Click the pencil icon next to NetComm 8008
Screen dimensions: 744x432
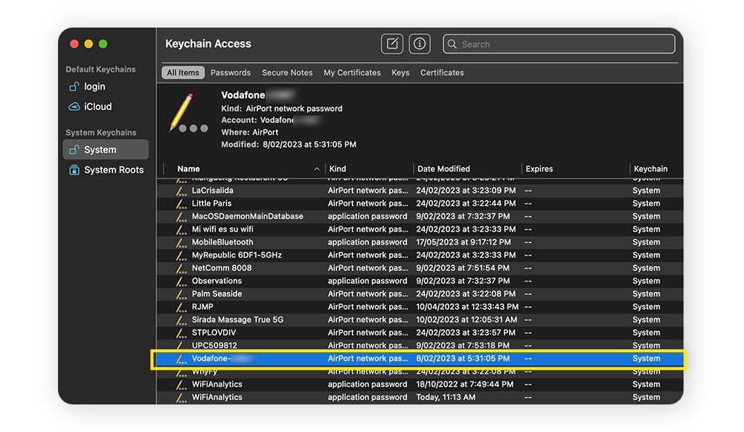[181, 268]
